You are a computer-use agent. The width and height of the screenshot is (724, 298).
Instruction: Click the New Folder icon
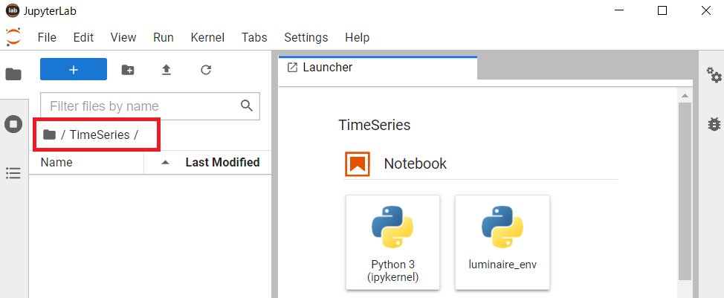coord(128,70)
